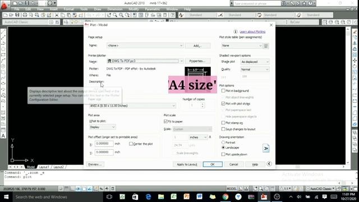Open the Printer/plotter Name dropdown

click(145, 61)
